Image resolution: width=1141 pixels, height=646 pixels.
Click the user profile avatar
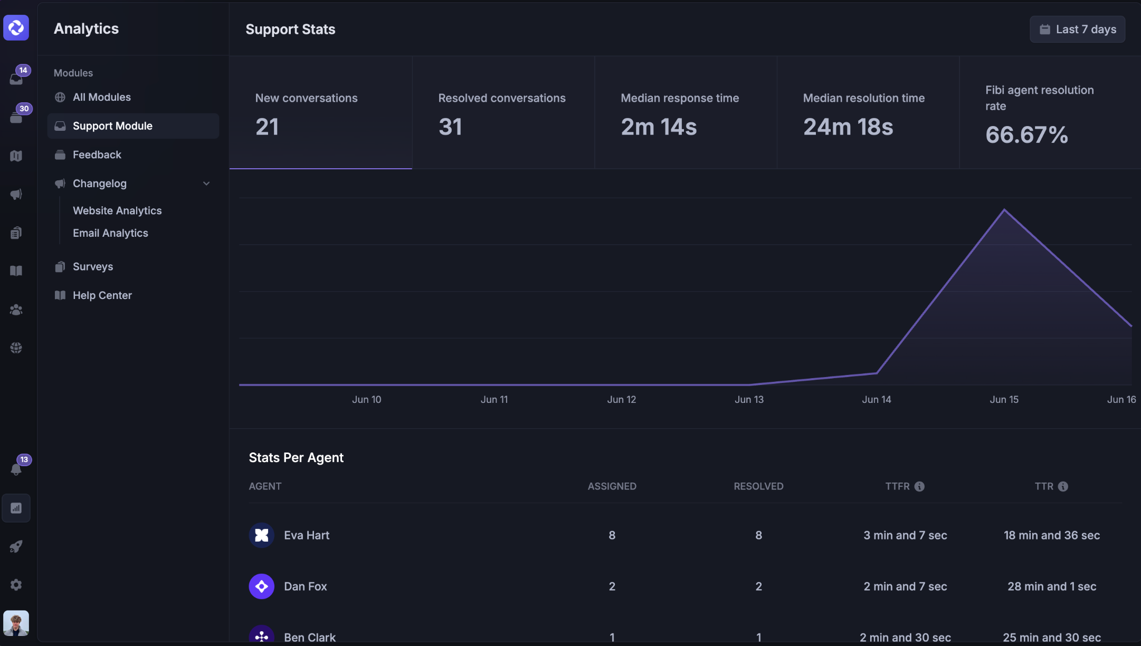coord(16,623)
